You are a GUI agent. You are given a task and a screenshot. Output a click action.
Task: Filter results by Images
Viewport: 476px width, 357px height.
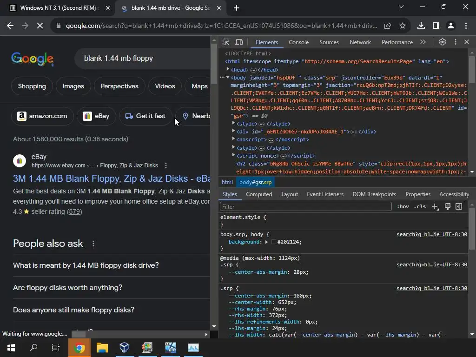coord(73,86)
